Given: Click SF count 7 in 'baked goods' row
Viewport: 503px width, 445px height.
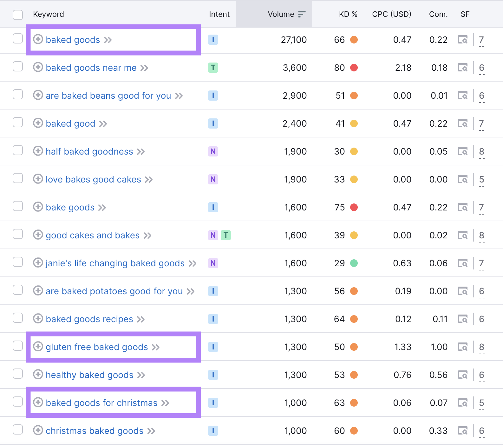Looking at the screenshot, I should pyautogui.click(x=481, y=40).
